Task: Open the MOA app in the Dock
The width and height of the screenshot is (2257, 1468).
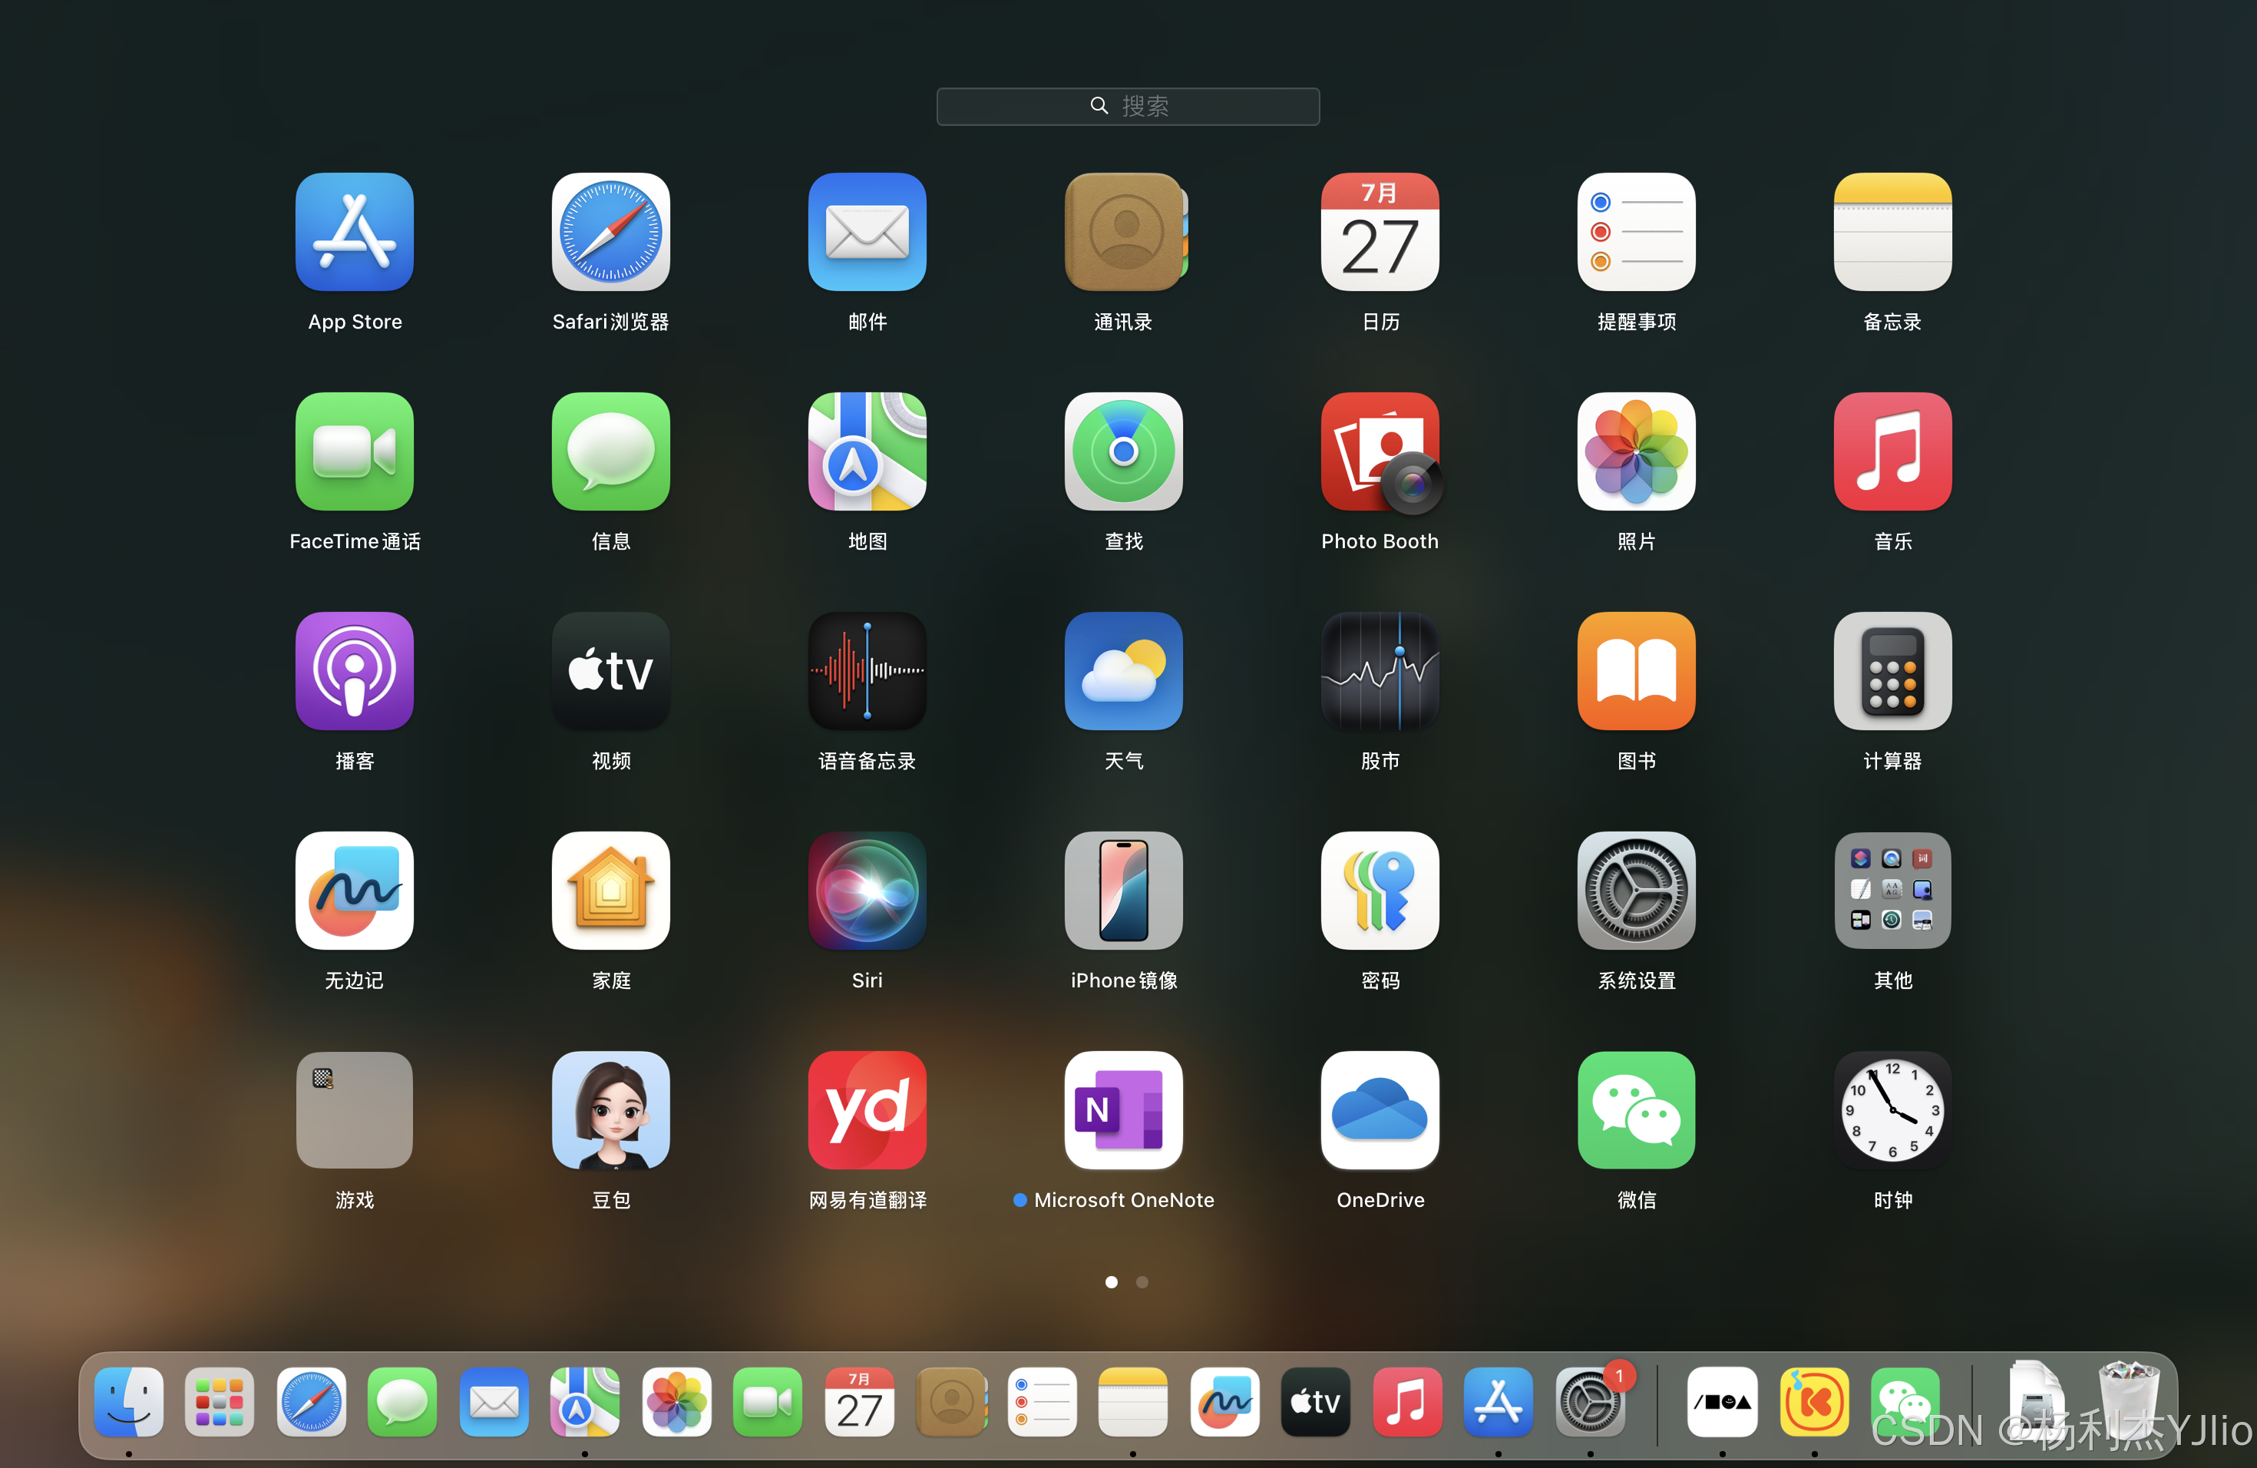Action: [1722, 1402]
